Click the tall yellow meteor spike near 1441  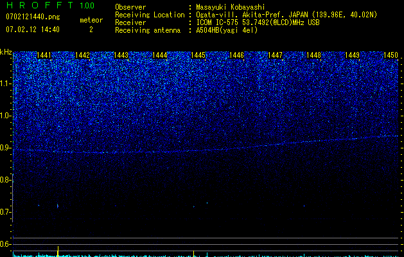pyautogui.click(x=58, y=251)
